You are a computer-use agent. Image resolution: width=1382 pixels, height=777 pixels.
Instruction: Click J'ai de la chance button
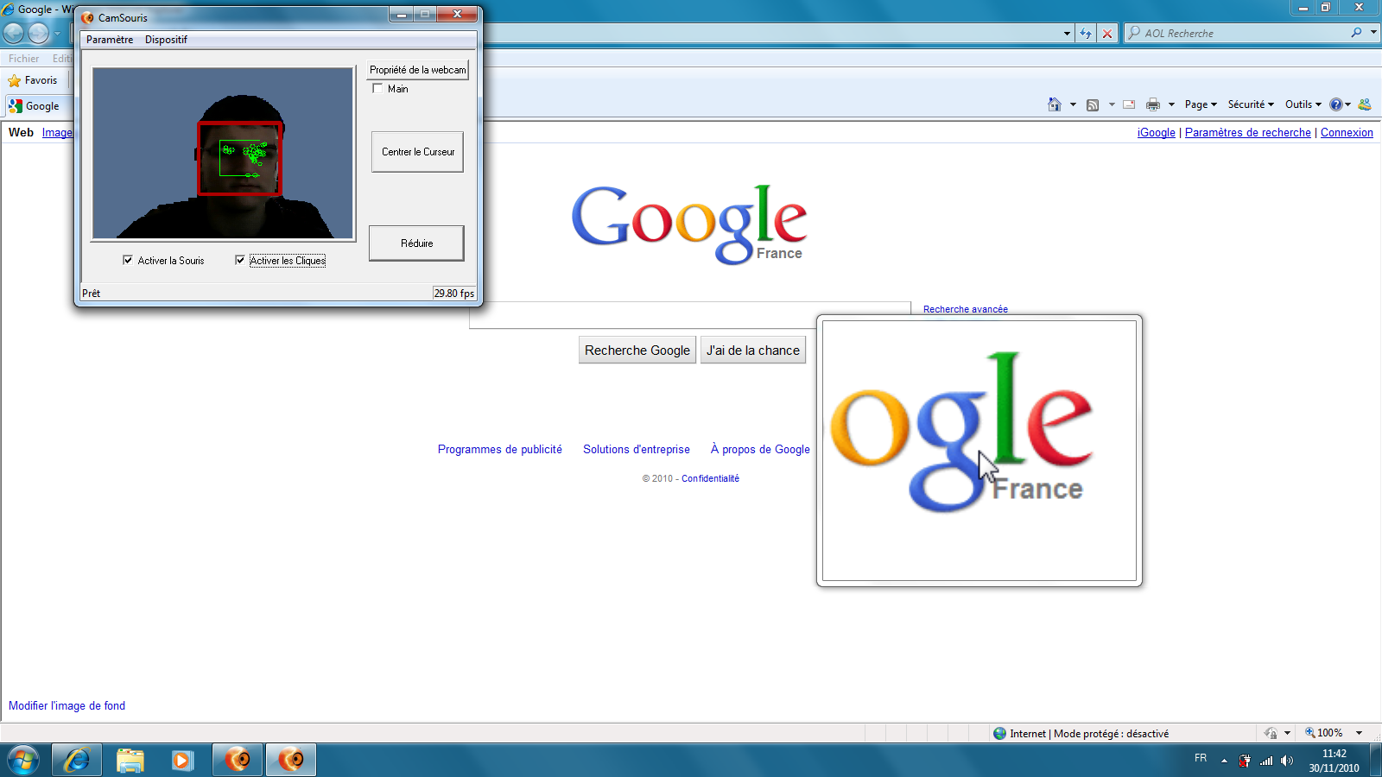pyautogui.click(x=753, y=351)
